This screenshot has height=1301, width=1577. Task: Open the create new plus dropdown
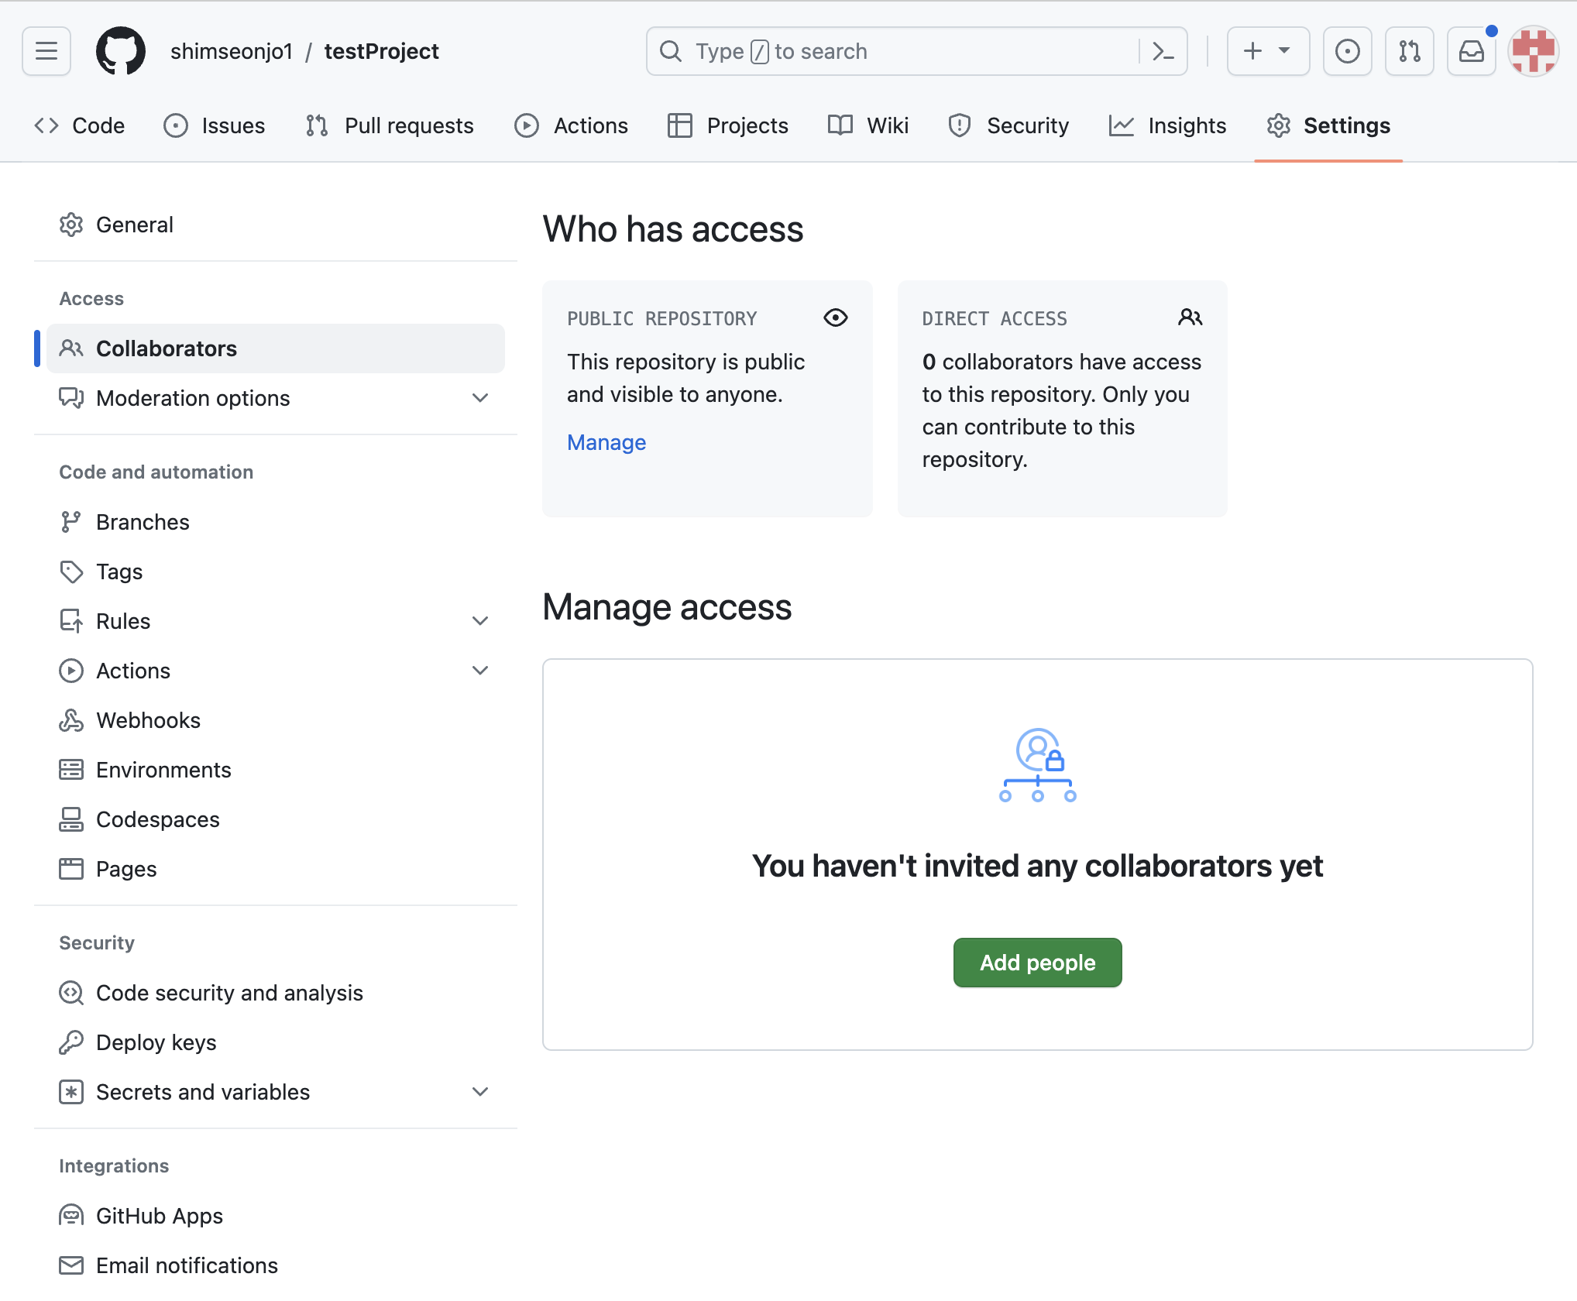point(1267,51)
